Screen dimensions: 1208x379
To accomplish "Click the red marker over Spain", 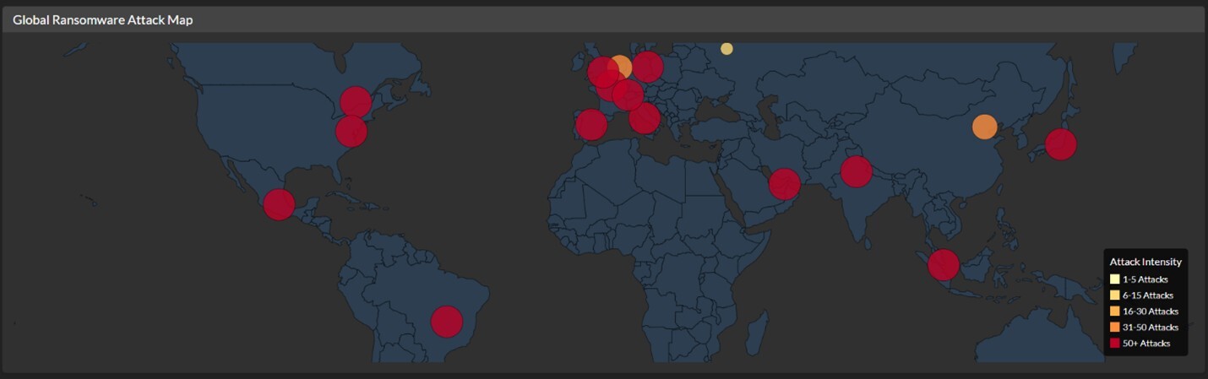I will [x=591, y=126].
